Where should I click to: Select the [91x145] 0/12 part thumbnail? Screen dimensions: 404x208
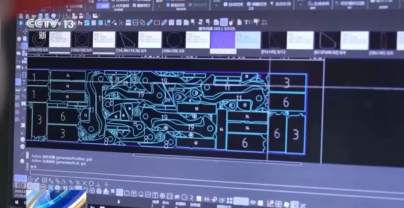pos(272,40)
